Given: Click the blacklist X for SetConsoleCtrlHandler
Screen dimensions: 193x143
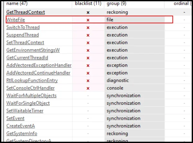Looking at the screenshot, I should click(88, 88).
